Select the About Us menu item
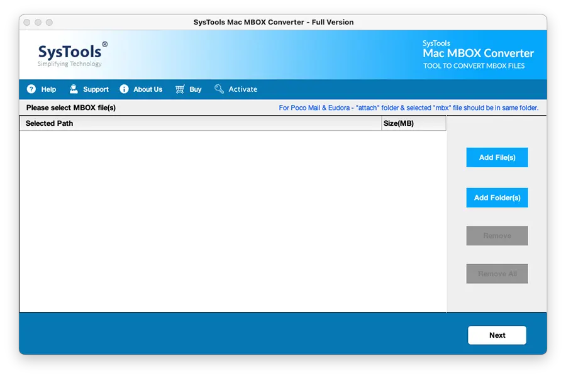 coord(141,89)
